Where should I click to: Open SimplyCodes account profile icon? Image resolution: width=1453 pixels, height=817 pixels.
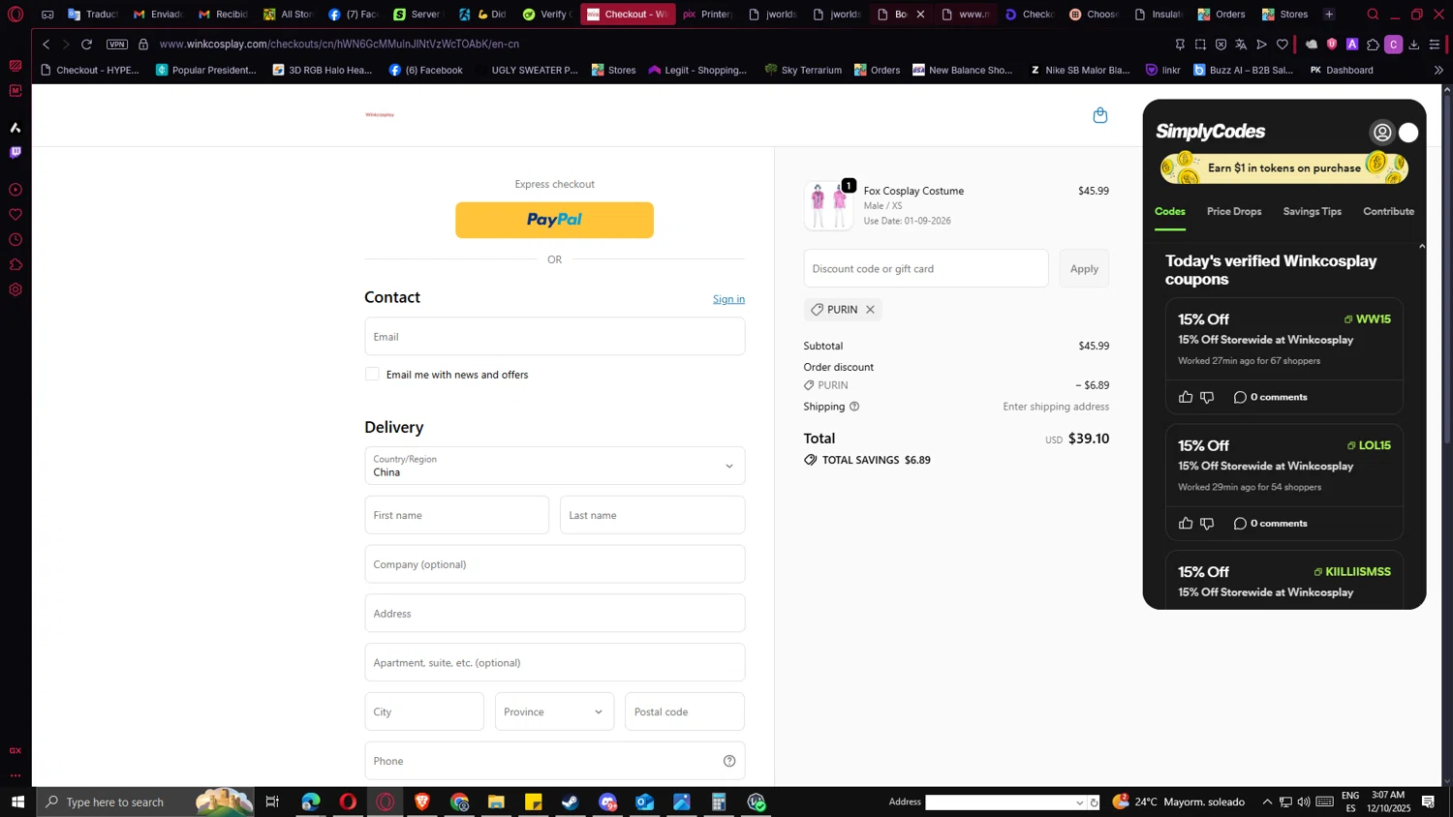[x=1382, y=133]
